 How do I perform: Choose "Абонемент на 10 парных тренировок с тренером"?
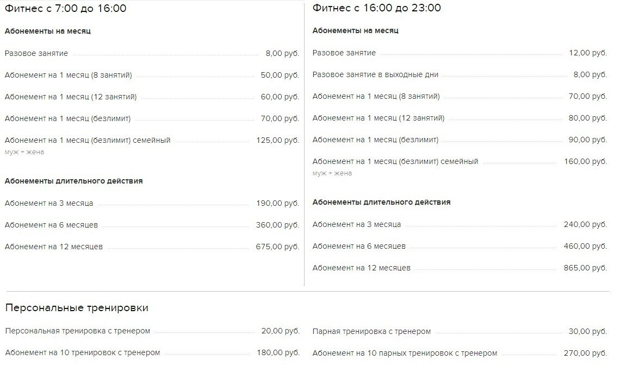(405, 353)
